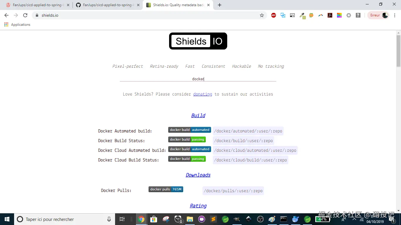Open the gray hexagon extension icon

point(349,15)
